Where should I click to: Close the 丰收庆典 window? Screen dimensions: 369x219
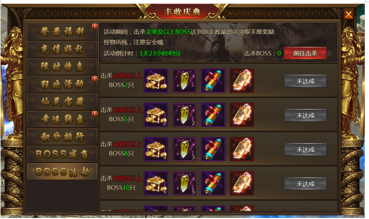348,14
